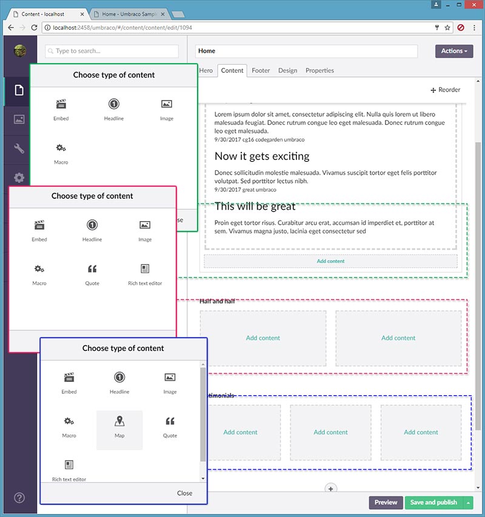Add content to last Testimonials cell
485x517 pixels.
click(x=421, y=432)
